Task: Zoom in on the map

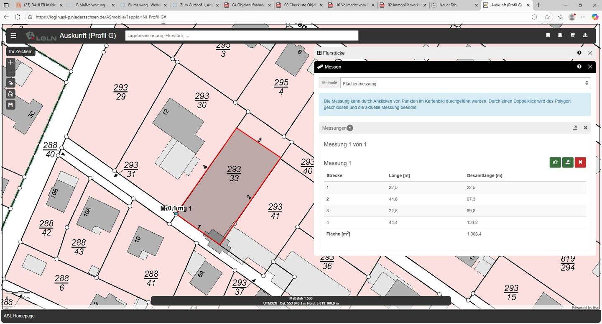Action: pos(10,62)
